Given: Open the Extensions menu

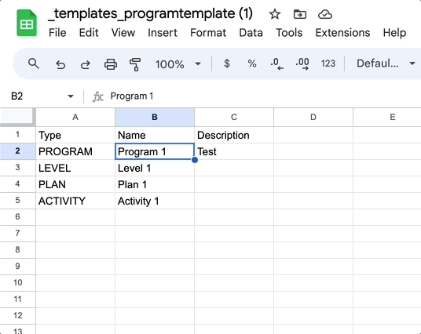Looking at the screenshot, I should pyautogui.click(x=342, y=33).
